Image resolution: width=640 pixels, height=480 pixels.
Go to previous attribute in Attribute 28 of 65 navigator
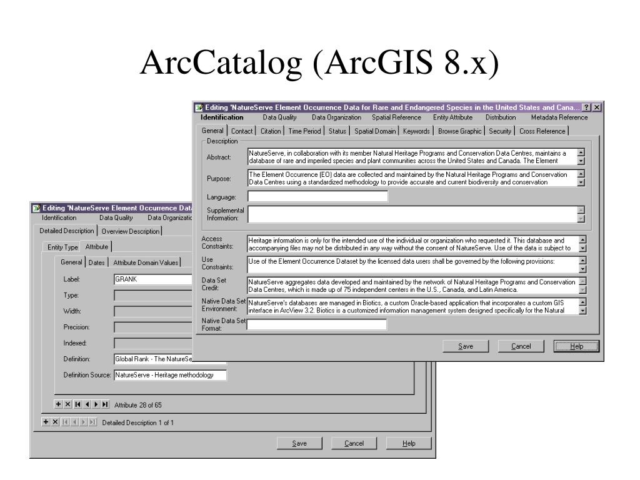pos(87,404)
